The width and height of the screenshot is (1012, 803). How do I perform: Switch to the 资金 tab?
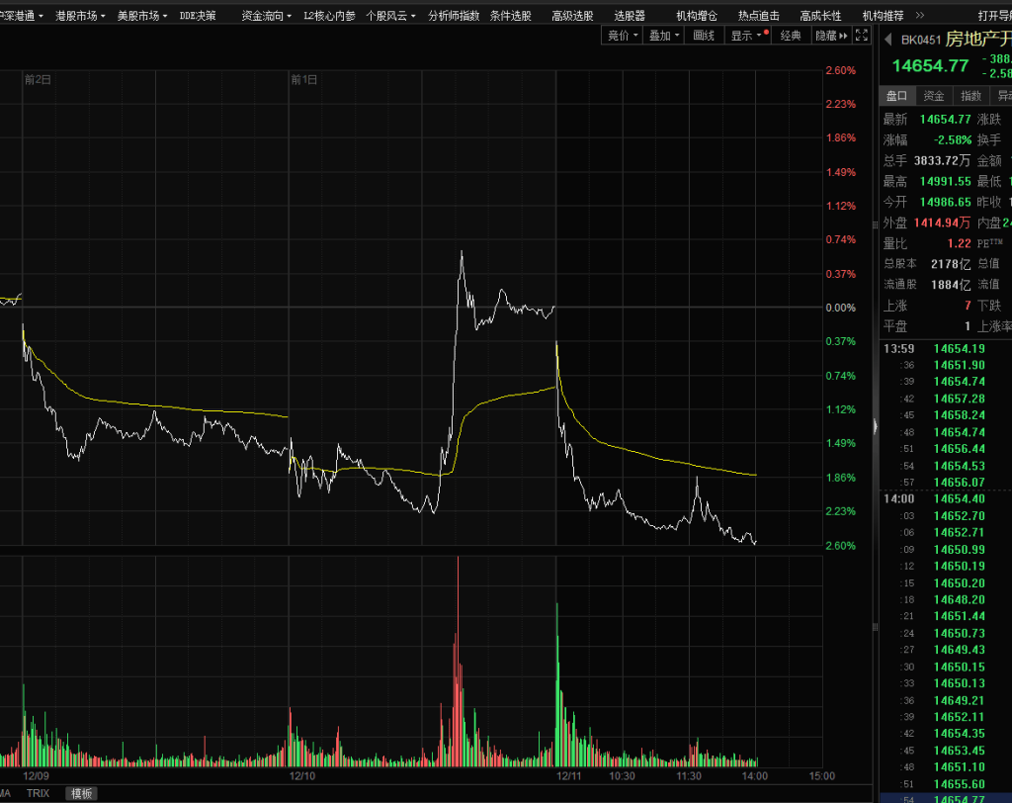tap(934, 96)
